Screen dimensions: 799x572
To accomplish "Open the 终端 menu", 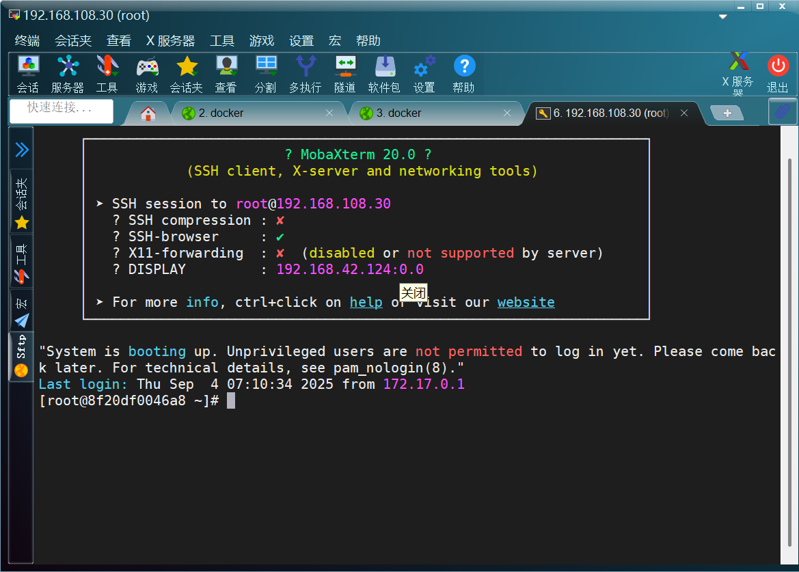I will pyautogui.click(x=27, y=41).
